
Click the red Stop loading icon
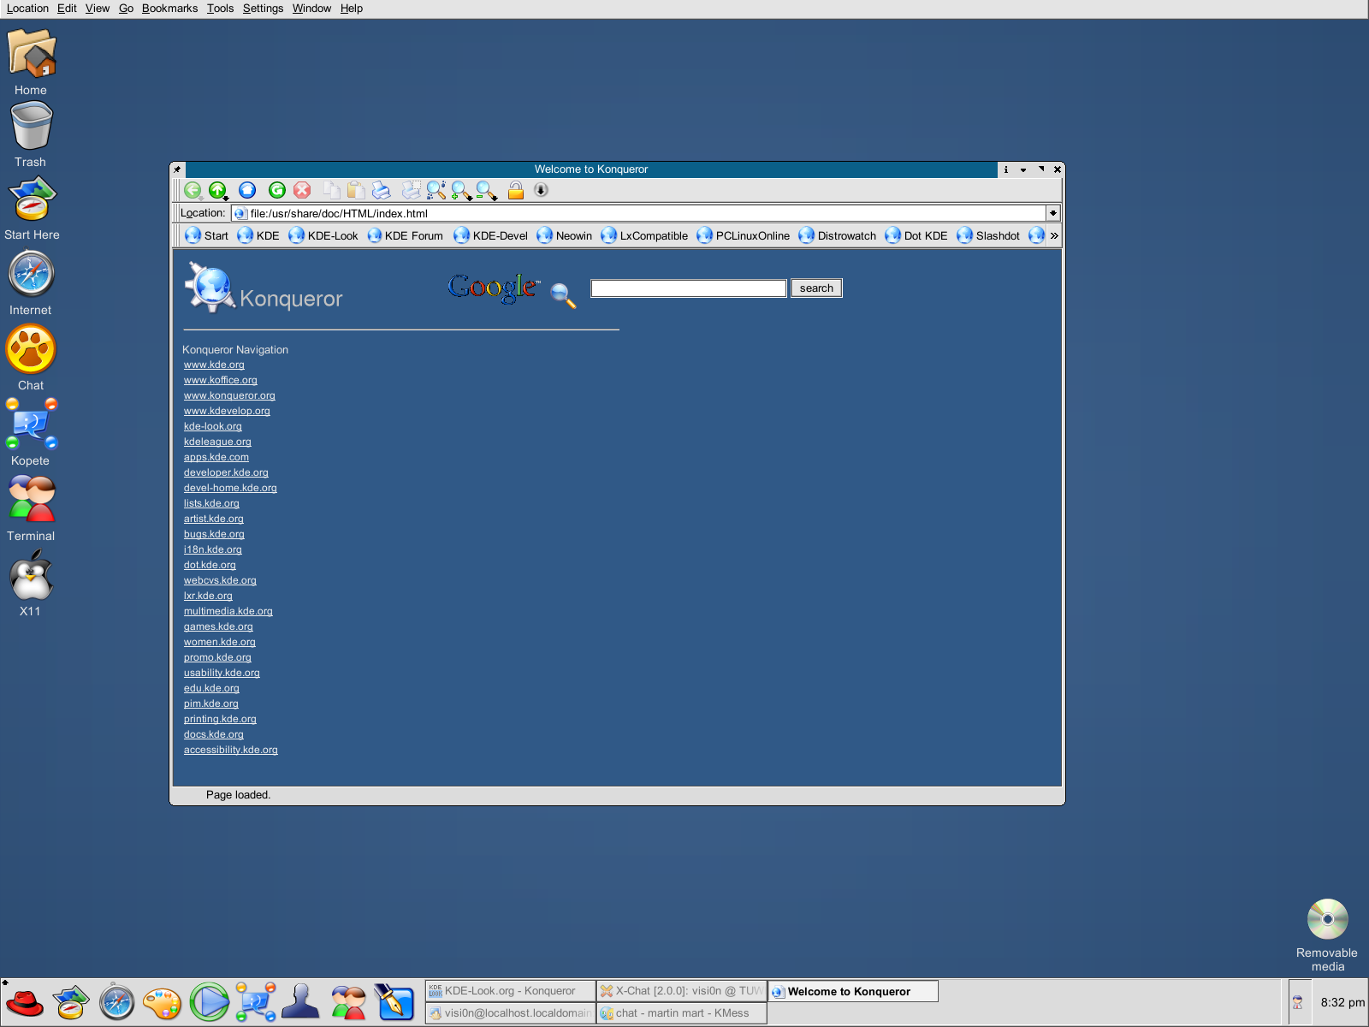[x=302, y=190]
